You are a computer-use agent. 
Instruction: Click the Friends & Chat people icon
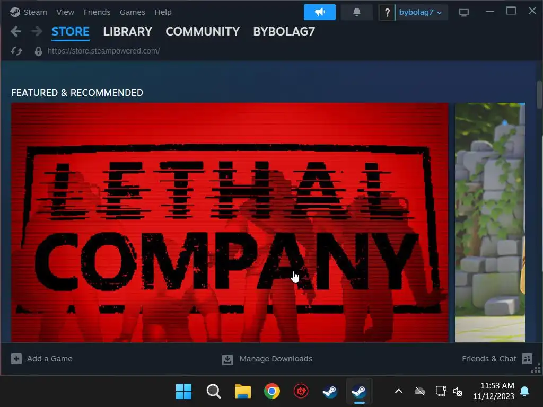[x=527, y=359]
